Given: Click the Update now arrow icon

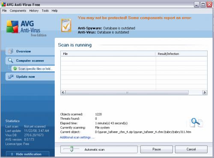Looking at the screenshot, I should [11, 77].
